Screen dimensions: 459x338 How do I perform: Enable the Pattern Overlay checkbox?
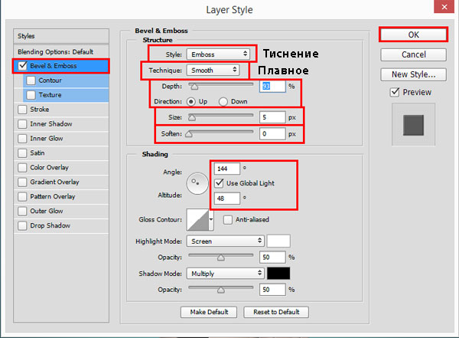tap(22, 196)
